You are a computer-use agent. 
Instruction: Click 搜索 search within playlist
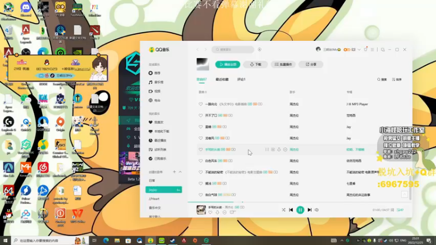click(x=382, y=79)
